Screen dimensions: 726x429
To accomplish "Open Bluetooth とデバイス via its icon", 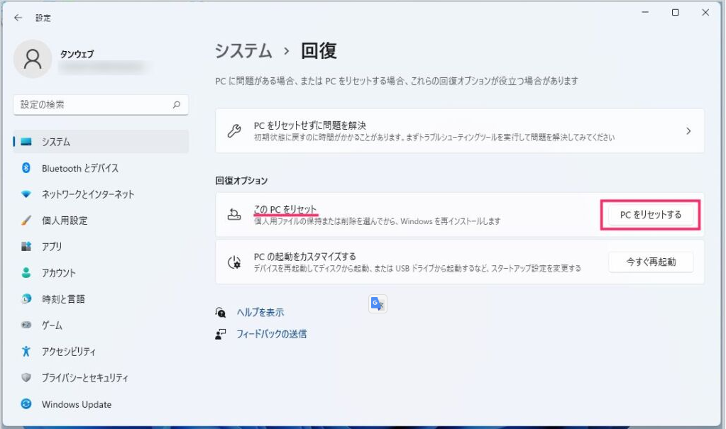I will (x=26, y=168).
